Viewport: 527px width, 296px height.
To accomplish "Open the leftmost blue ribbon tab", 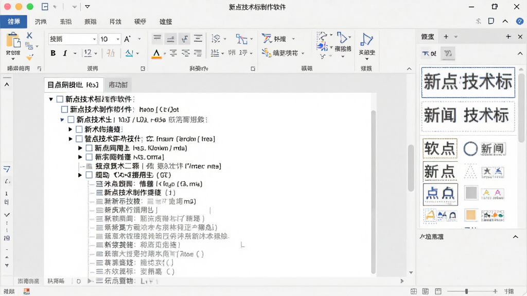I will tap(14, 22).
